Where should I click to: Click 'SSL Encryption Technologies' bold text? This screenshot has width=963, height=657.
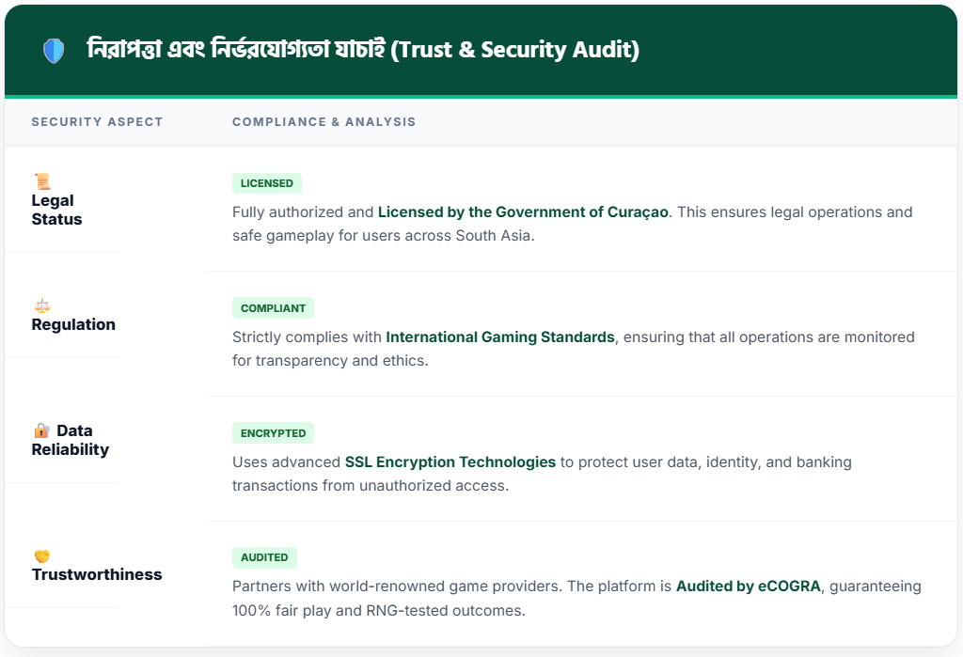click(x=450, y=461)
